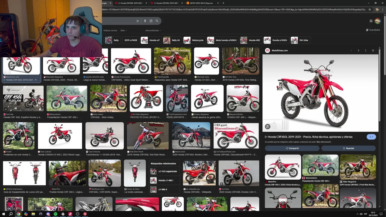Switch to the MOTO KAYO K6-R tab

202,3
